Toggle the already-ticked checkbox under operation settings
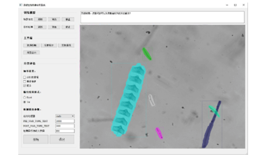Screen dimensions: 265x159 [25, 86]
